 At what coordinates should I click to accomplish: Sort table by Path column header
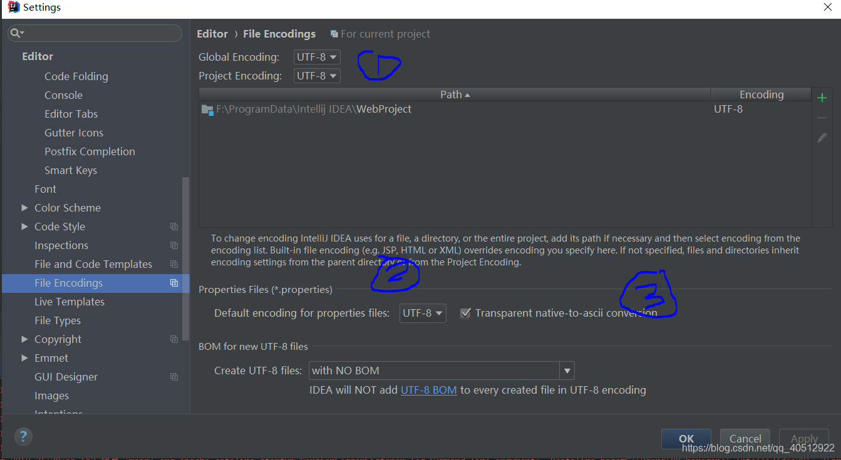tap(455, 95)
